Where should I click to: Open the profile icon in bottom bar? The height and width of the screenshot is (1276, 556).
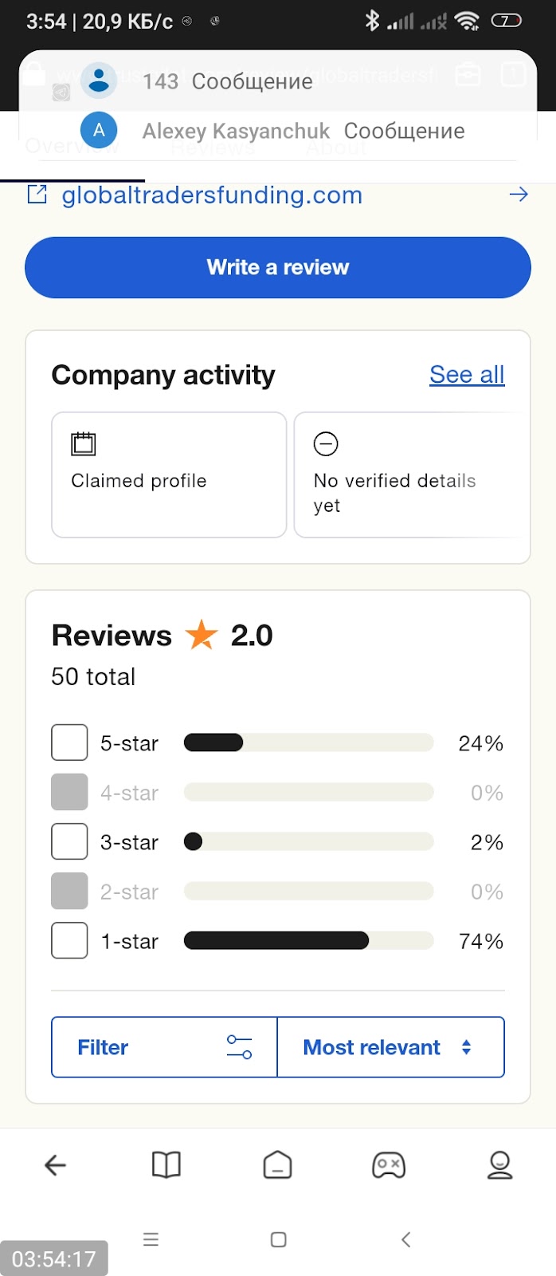click(x=499, y=1165)
